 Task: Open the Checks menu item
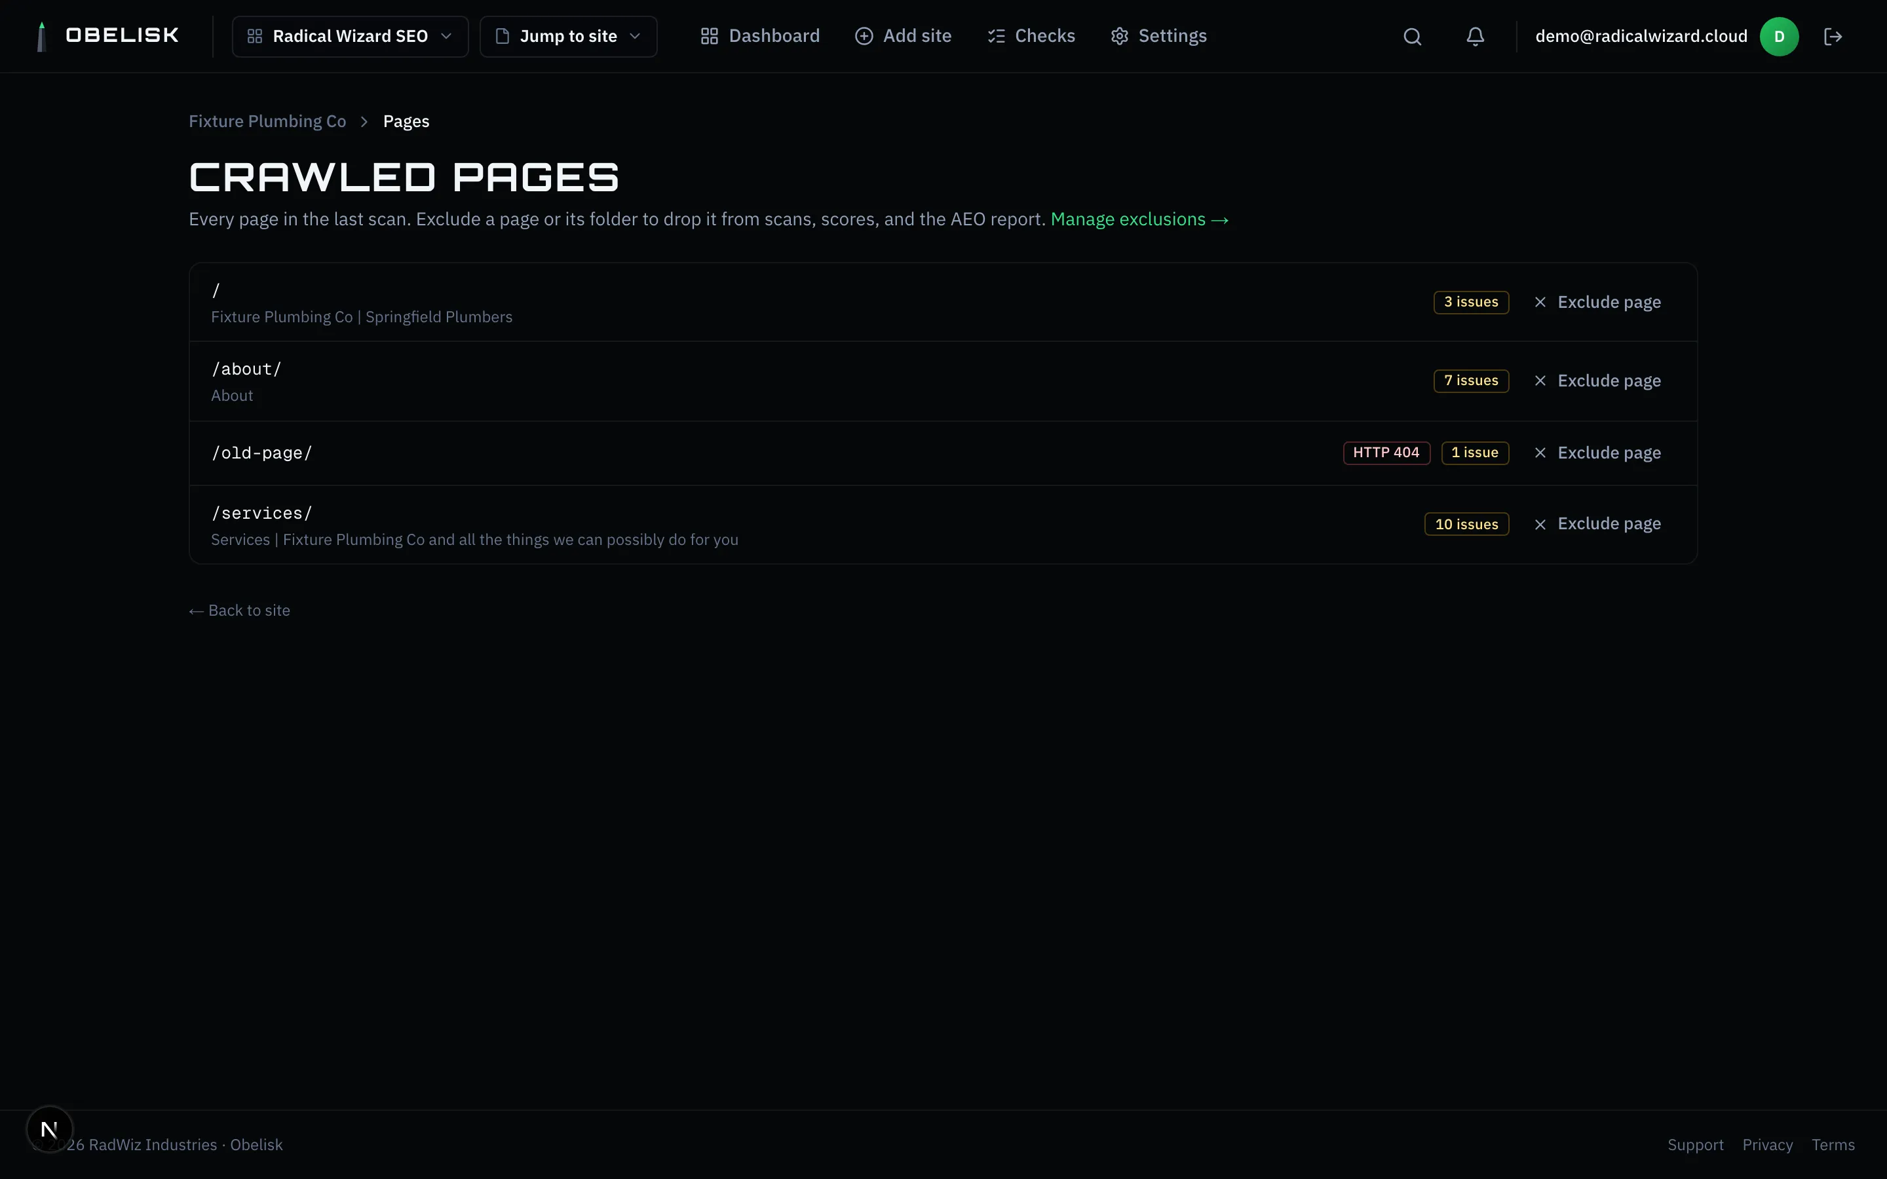click(1031, 36)
